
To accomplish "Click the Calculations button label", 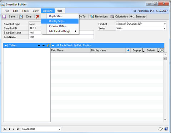I will pyautogui.click(x=122, y=16).
